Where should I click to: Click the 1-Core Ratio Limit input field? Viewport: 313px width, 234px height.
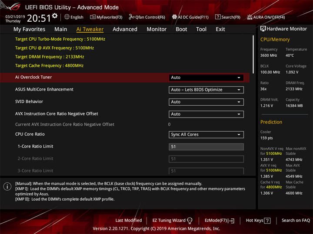206,146
